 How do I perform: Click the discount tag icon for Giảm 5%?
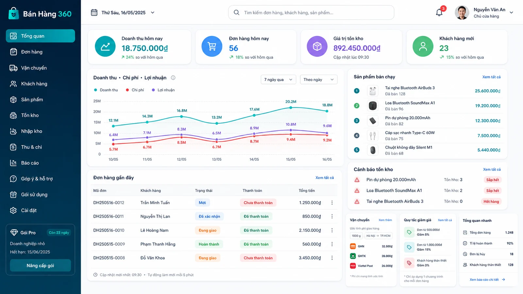tap(409, 232)
